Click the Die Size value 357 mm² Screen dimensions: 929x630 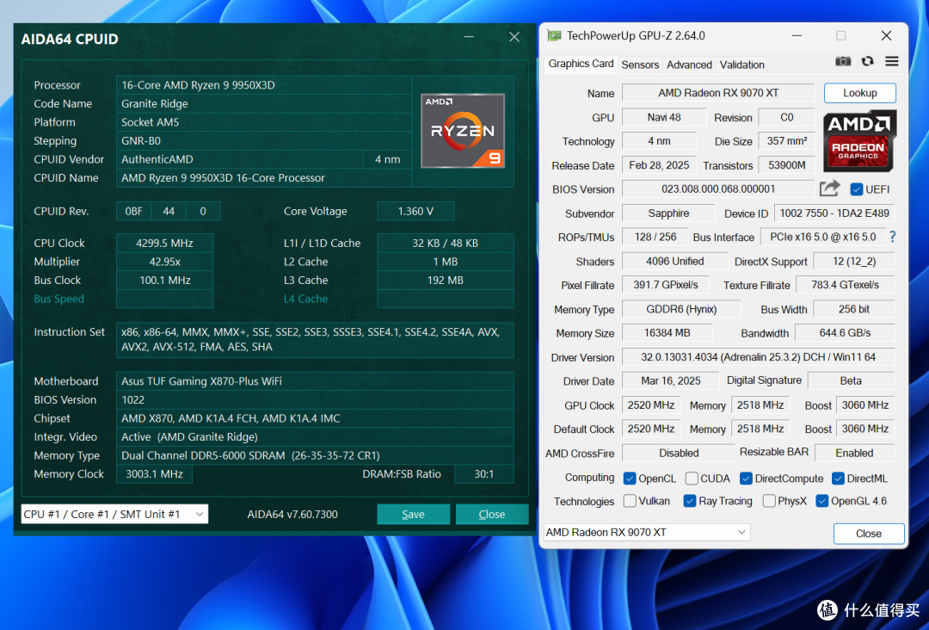coord(787,140)
